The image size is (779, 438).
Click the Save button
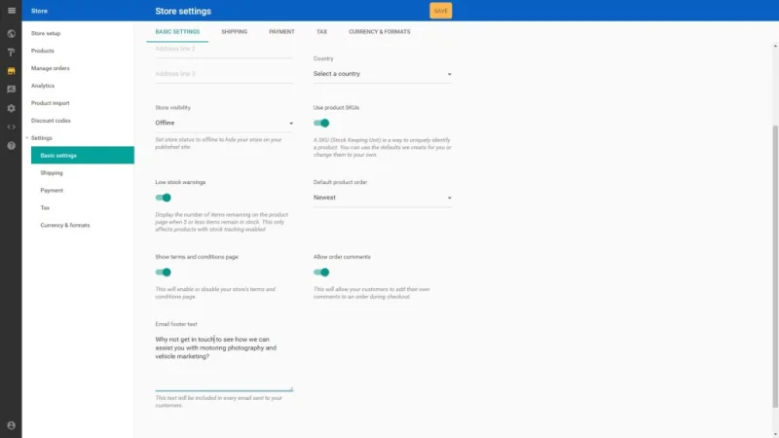coord(441,11)
